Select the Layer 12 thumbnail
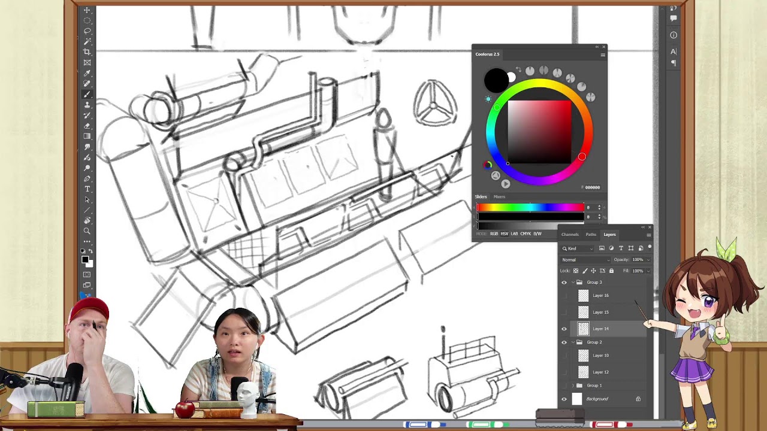Screen dimensions: 767x431 tap(584, 372)
